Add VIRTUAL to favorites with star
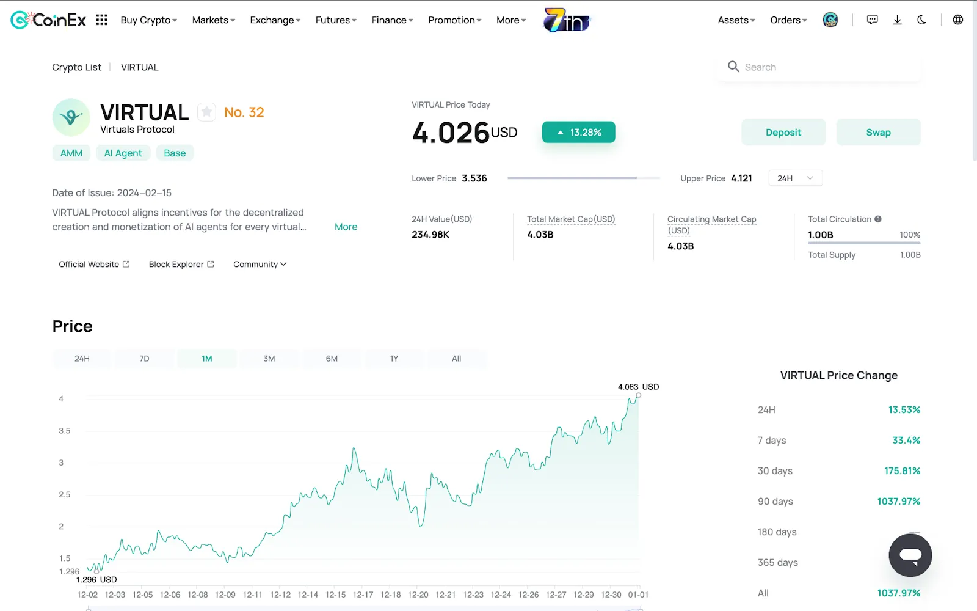Viewport: 977px width, 611px height. coord(207,112)
